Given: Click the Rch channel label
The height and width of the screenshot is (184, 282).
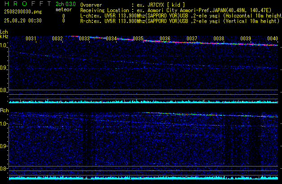Looking at the screenshot, I should click(4, 110).
